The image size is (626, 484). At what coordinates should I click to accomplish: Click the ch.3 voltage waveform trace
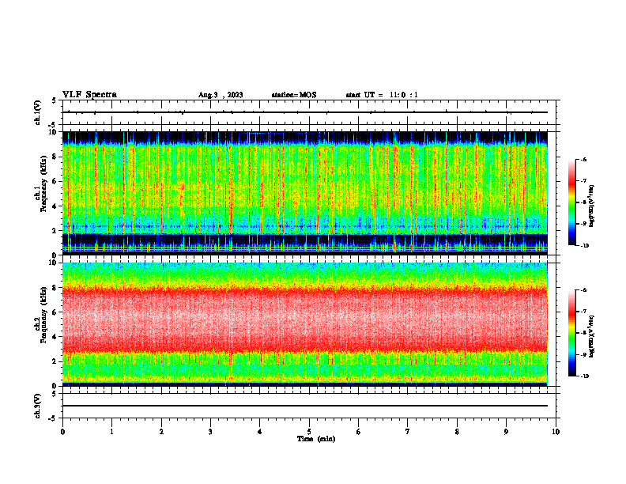(305, 406)
